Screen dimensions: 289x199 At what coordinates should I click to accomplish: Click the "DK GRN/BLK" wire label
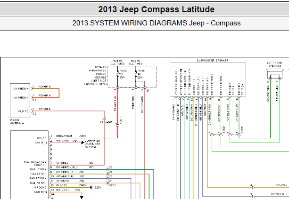(x=178, y=112)
